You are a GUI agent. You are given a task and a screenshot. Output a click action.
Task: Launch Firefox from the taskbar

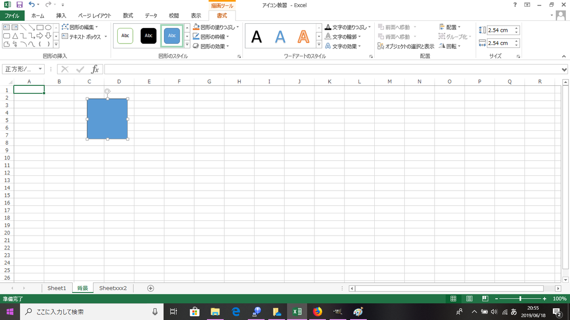317,311
